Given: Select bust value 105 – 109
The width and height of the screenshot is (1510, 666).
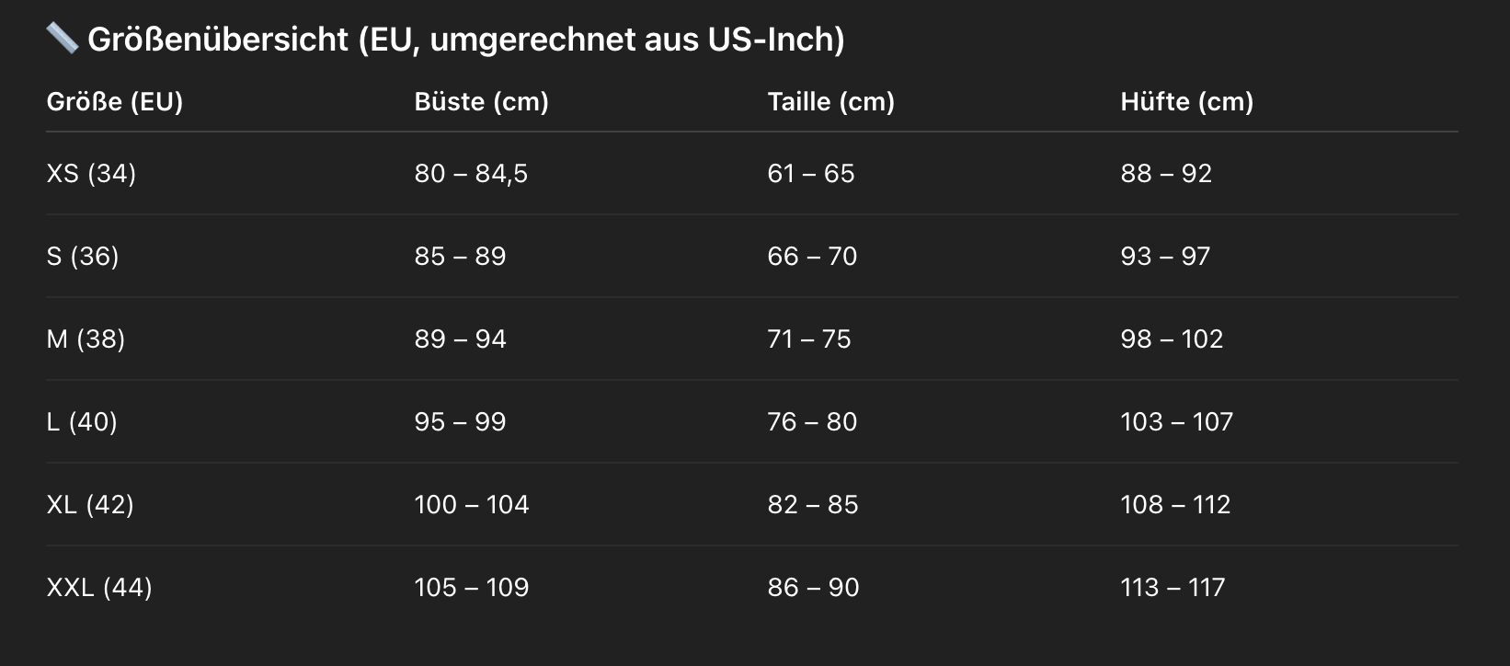Looking at the screenshot, I should pyautogui.click(x=471, y=587).
